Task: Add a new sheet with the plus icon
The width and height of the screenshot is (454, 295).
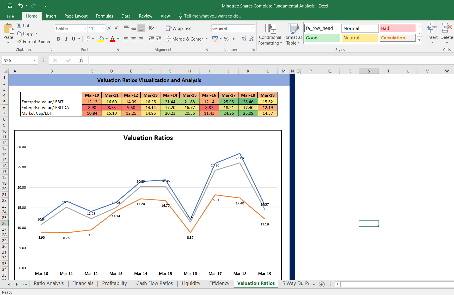Action: [x=322, y=284]
